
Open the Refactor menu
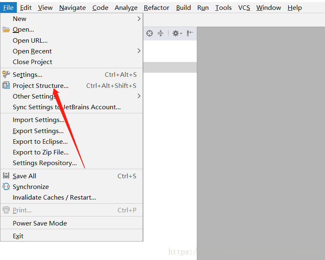pyautogui.click(x=157, y=8)
